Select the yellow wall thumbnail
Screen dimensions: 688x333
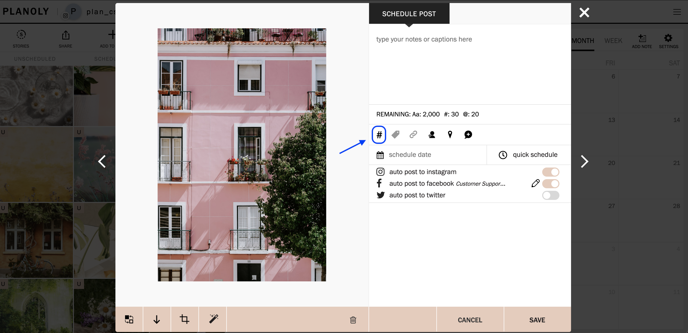[36, 164]
